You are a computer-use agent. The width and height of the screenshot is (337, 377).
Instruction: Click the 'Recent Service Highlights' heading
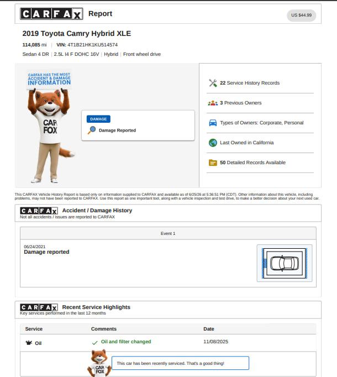point(96,307)
